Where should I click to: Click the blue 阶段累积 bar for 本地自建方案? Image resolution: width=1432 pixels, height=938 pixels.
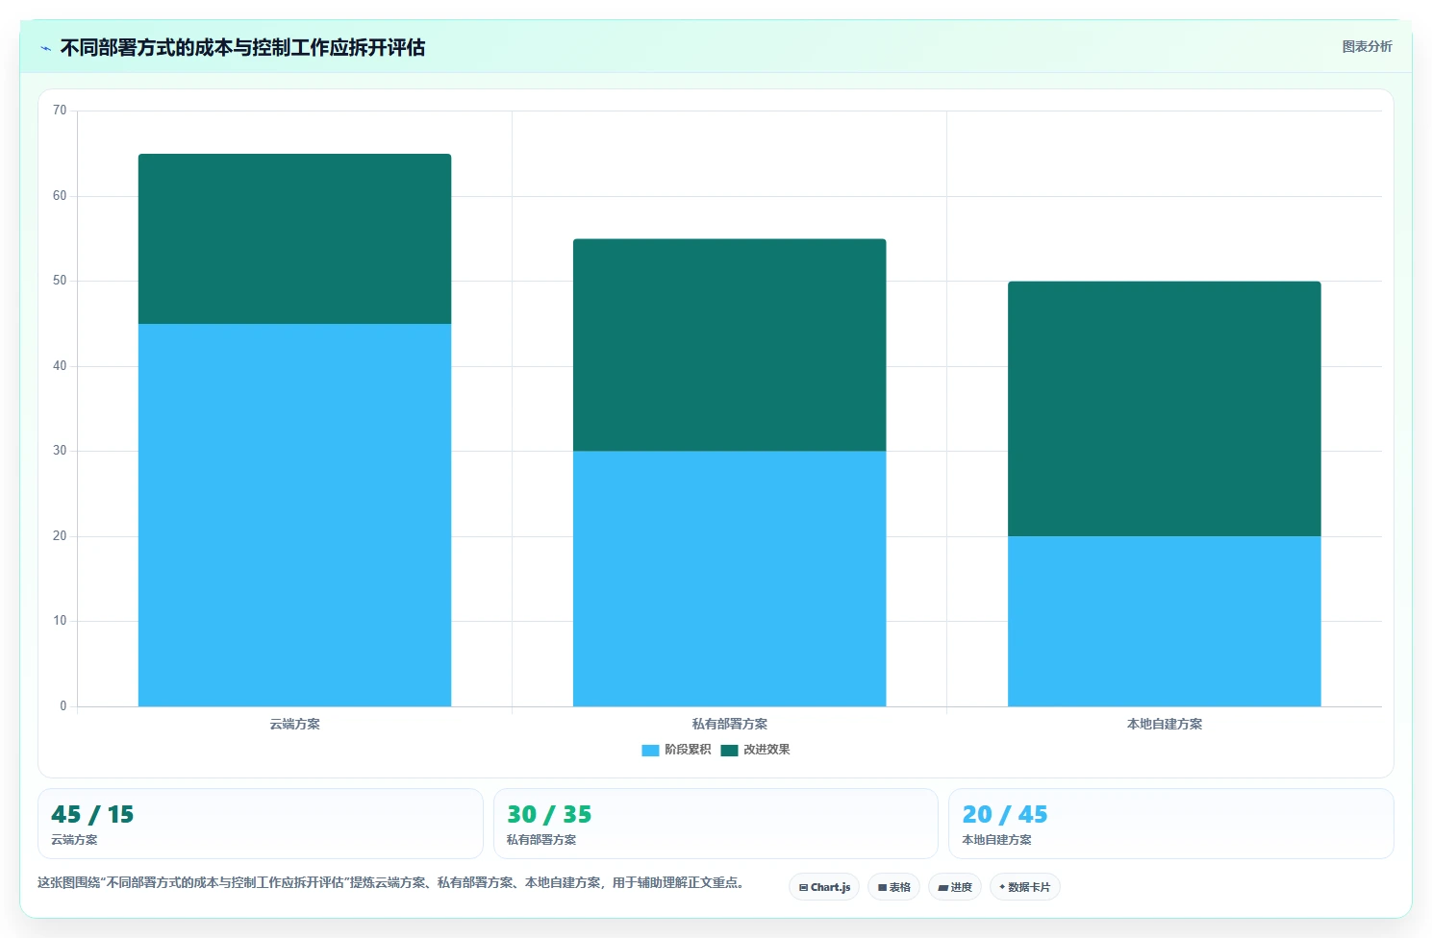1164,621
